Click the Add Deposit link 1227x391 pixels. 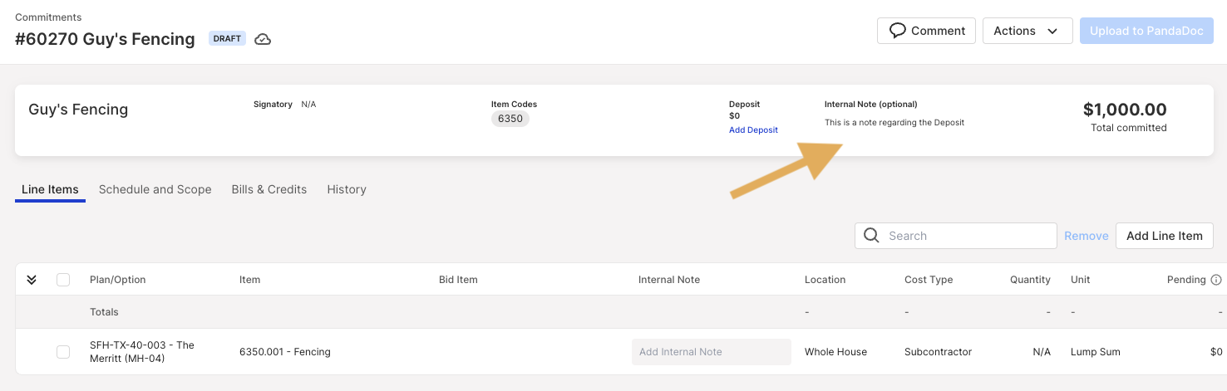tap(753, 130)
